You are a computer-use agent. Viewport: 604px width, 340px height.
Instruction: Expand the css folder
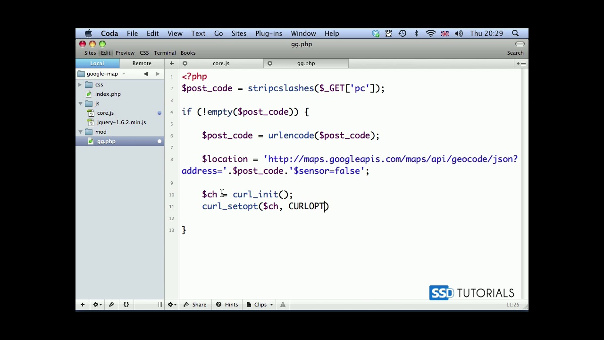pyautogui.click(x=80, y=85)
